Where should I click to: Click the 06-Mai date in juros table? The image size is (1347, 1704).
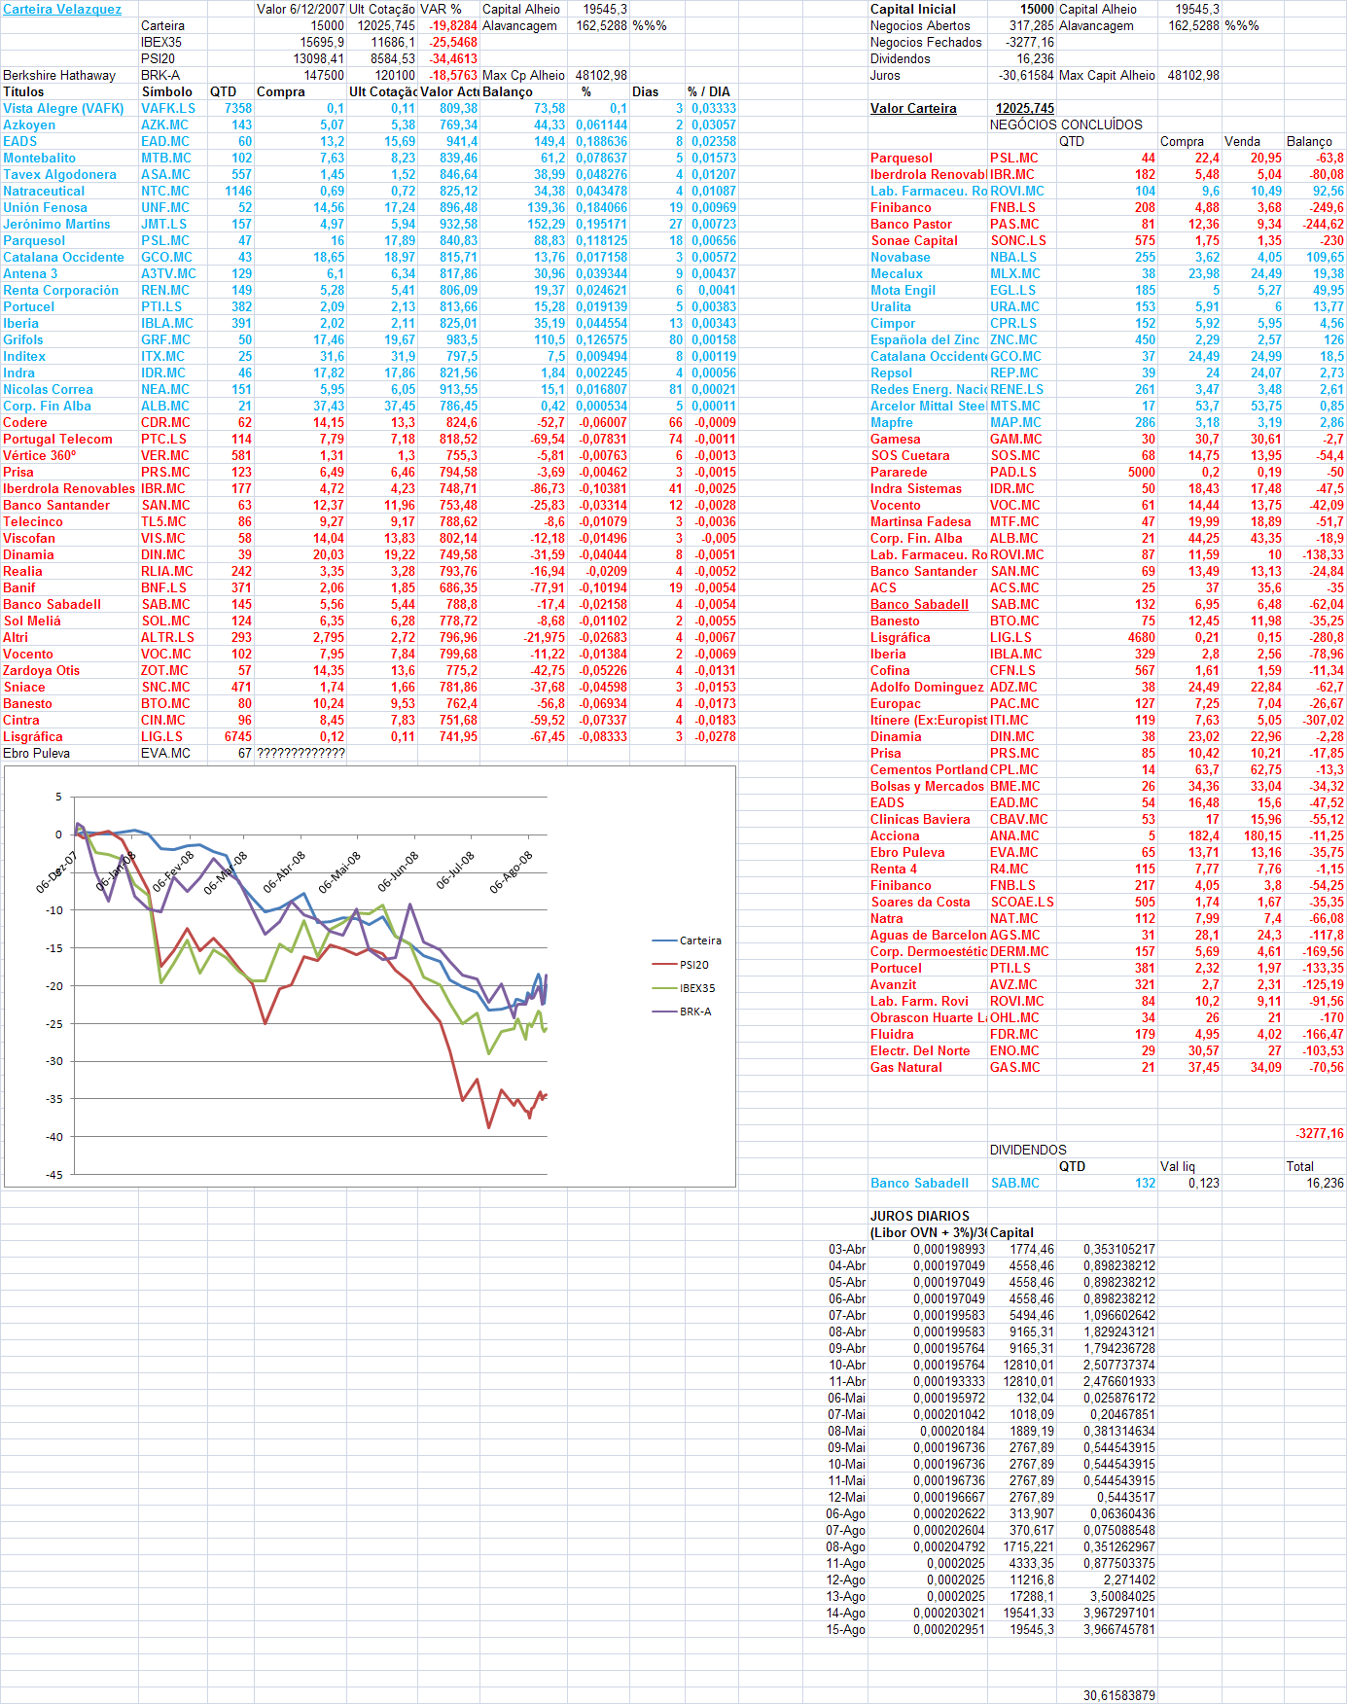coord(846,1399)
